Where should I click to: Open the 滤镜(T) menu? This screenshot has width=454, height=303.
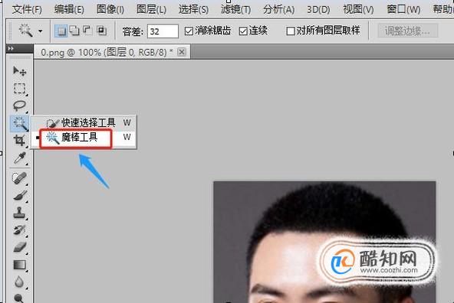[235, 10]
